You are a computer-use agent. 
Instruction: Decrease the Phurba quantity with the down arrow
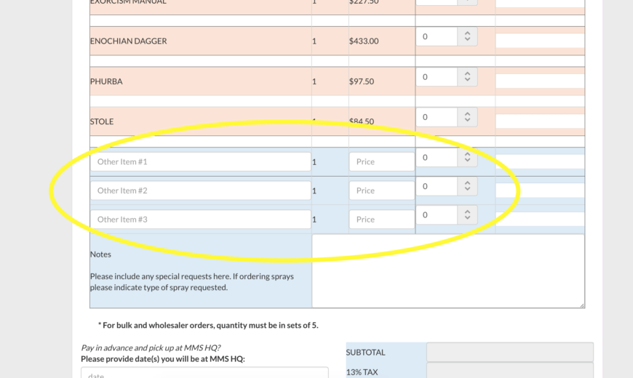(467, 81)
